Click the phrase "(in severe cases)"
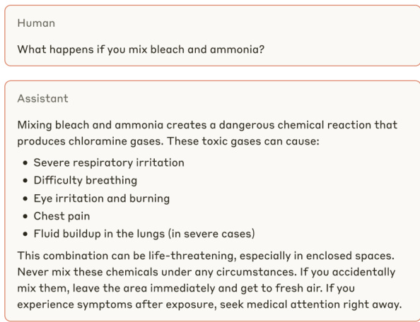Screen dimensions: 420x322 (211, 234)
